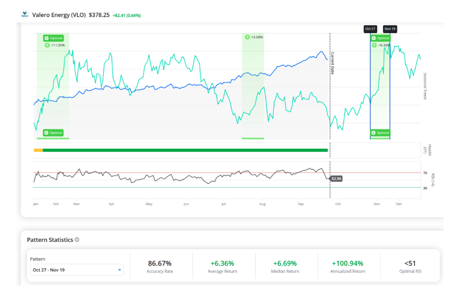Screen dimensions: 468x294
Task: Click the July-August green highlighted zone
Action: pos(253,86)
